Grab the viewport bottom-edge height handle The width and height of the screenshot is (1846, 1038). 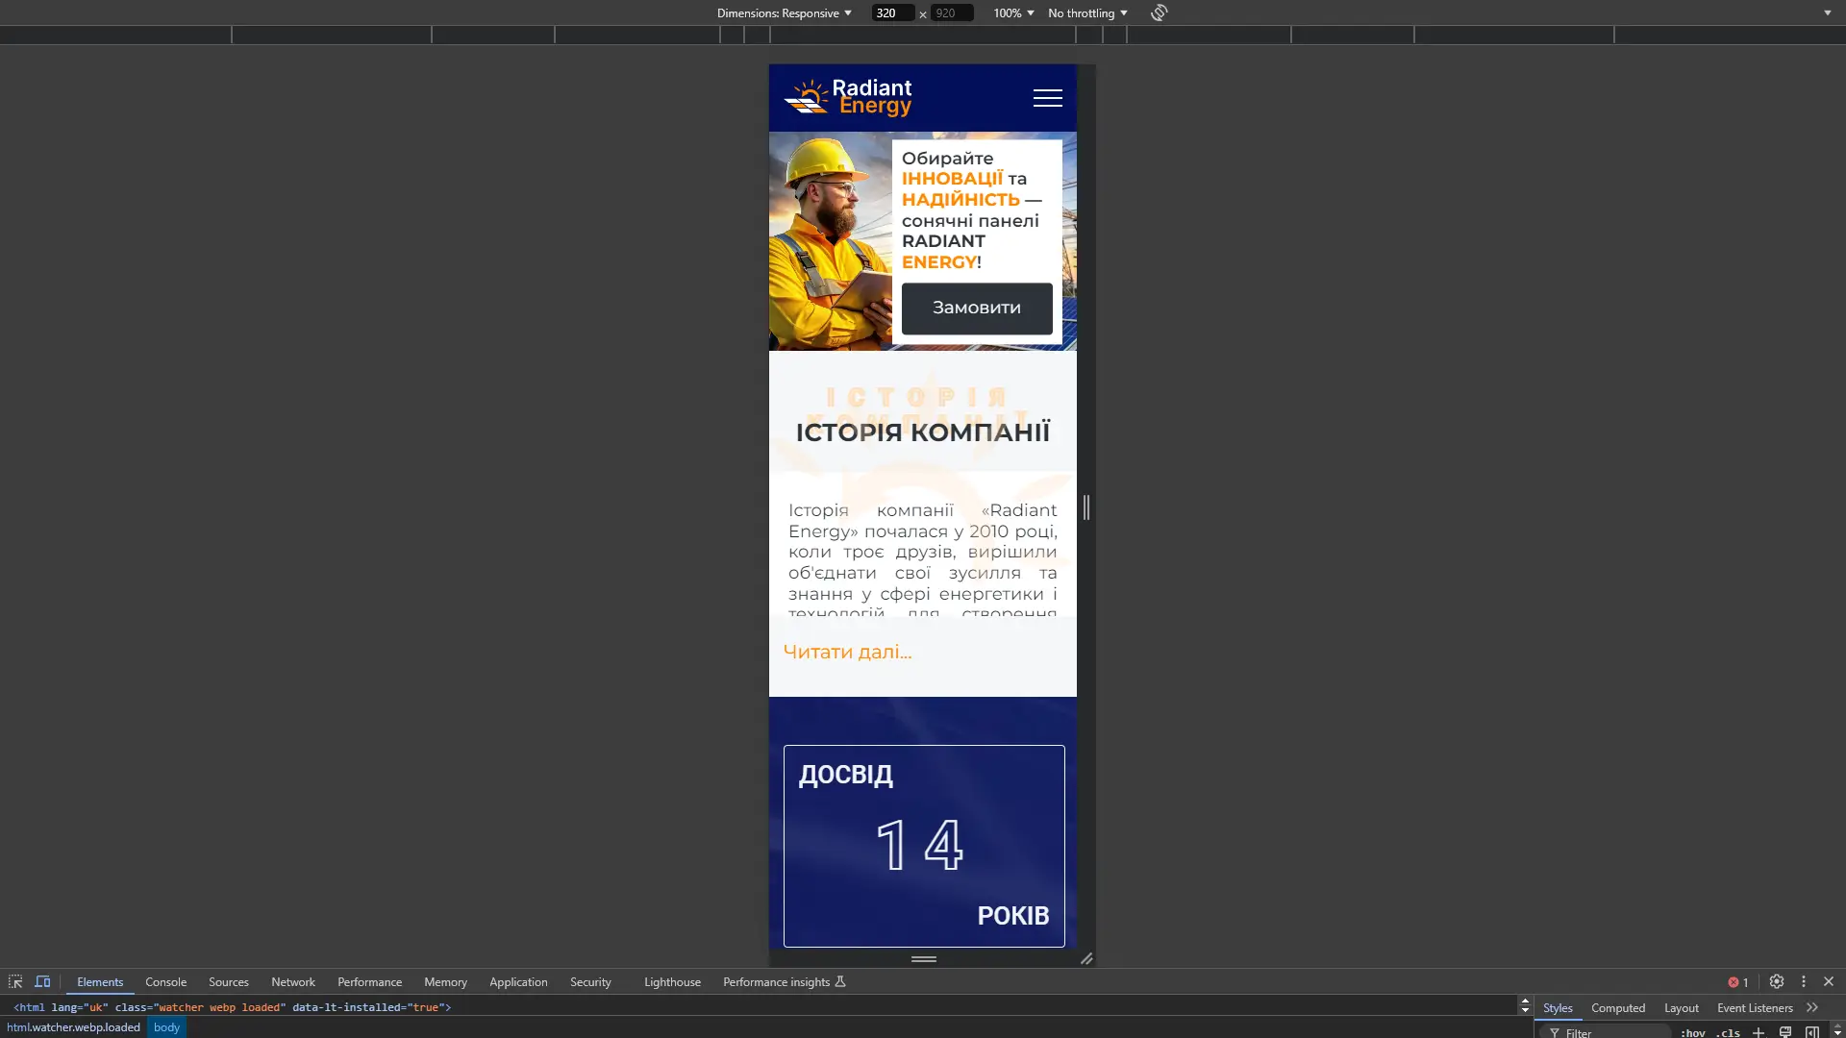click(x=923, y=958)
